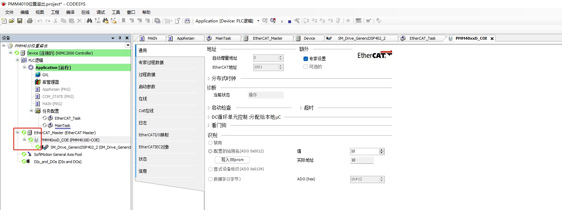Expand the 分布式时钟 section
The image size is (562, 210).
point(209,78)
